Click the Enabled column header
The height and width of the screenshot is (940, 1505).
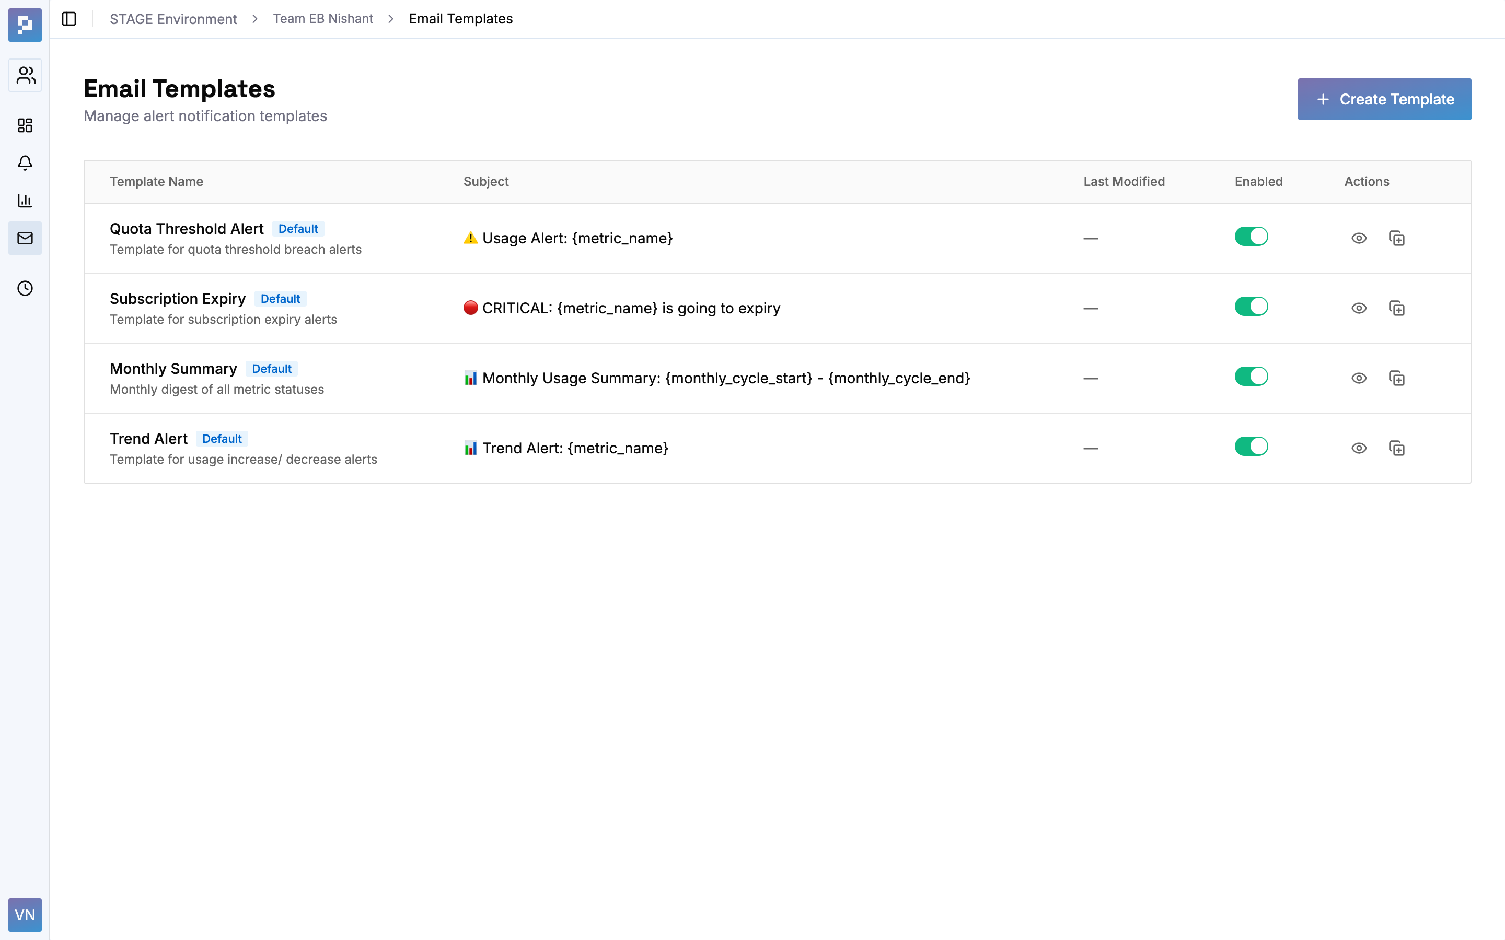(x=1258, y=182)
